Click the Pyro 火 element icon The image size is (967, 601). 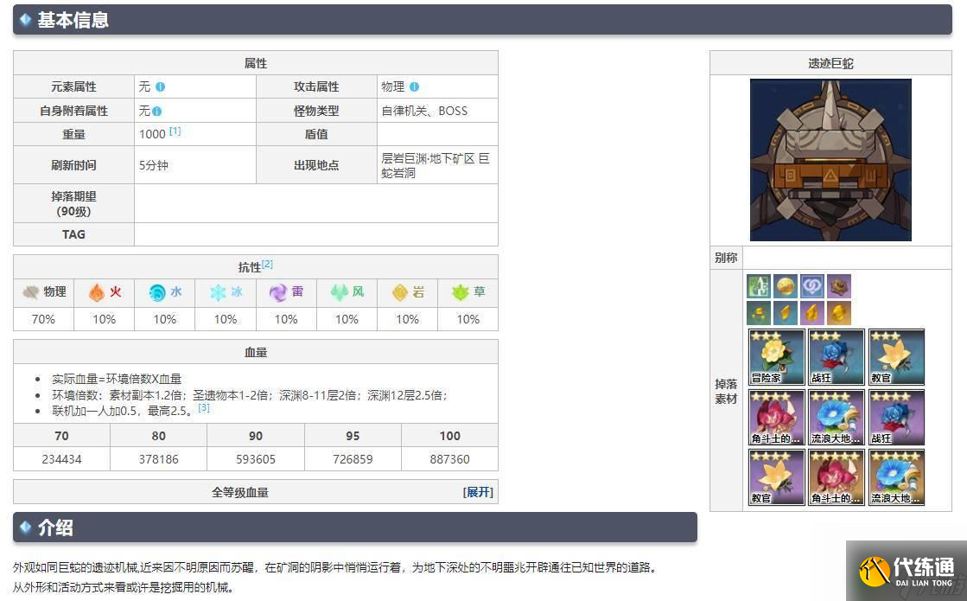pyautogui.click(x=97, y=292)
